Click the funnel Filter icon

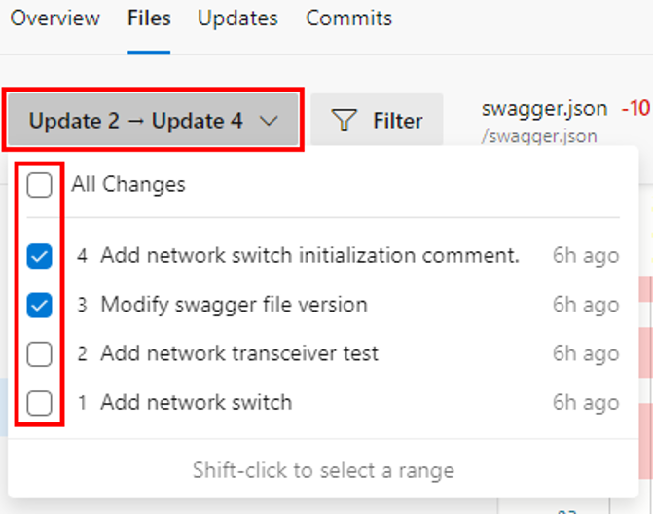click(x=344, y=121)
